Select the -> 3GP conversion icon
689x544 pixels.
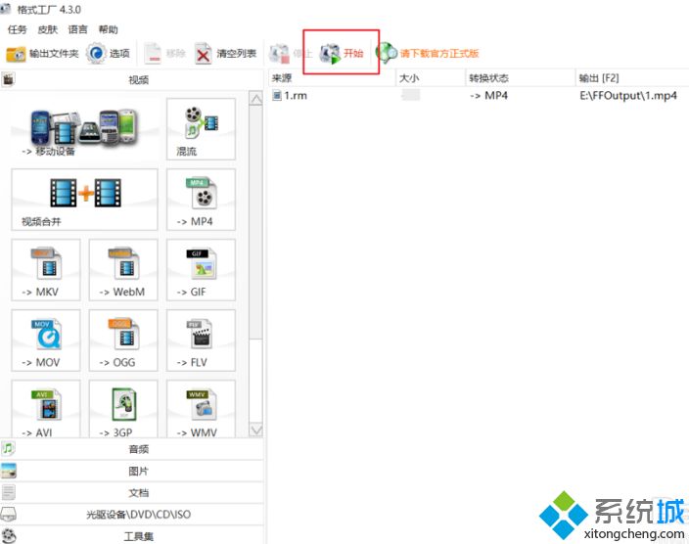coord(123,409)
